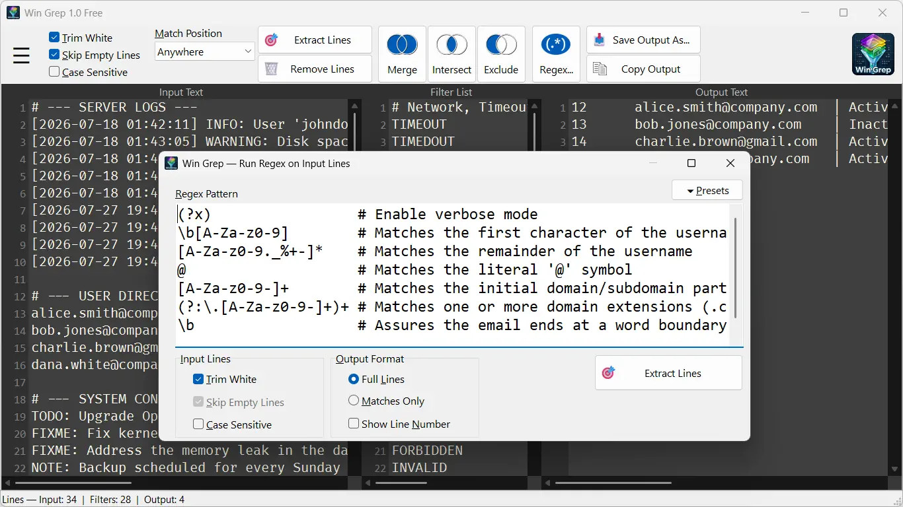Click the regex pattern vertical scrollbar

[x=735, y=267]
